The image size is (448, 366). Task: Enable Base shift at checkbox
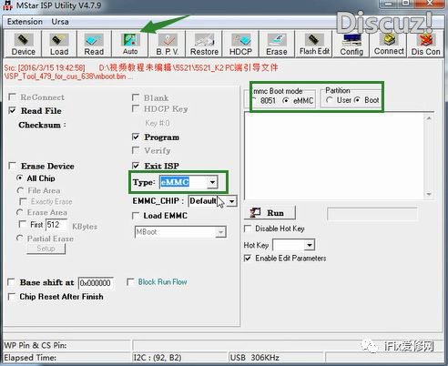11,282
